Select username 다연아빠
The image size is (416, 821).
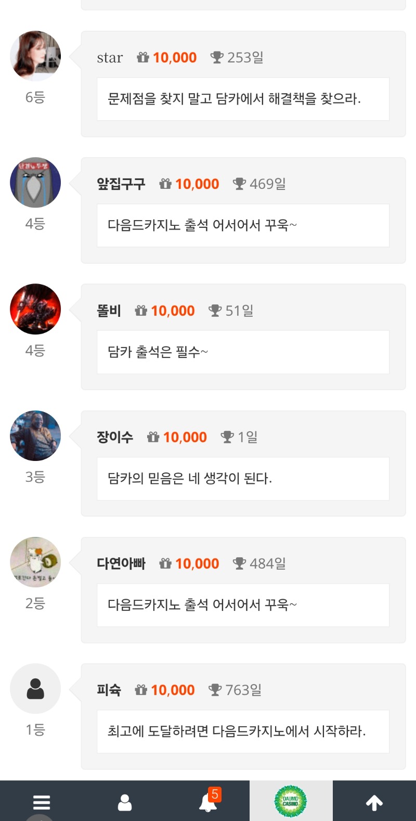click(121, 563)
